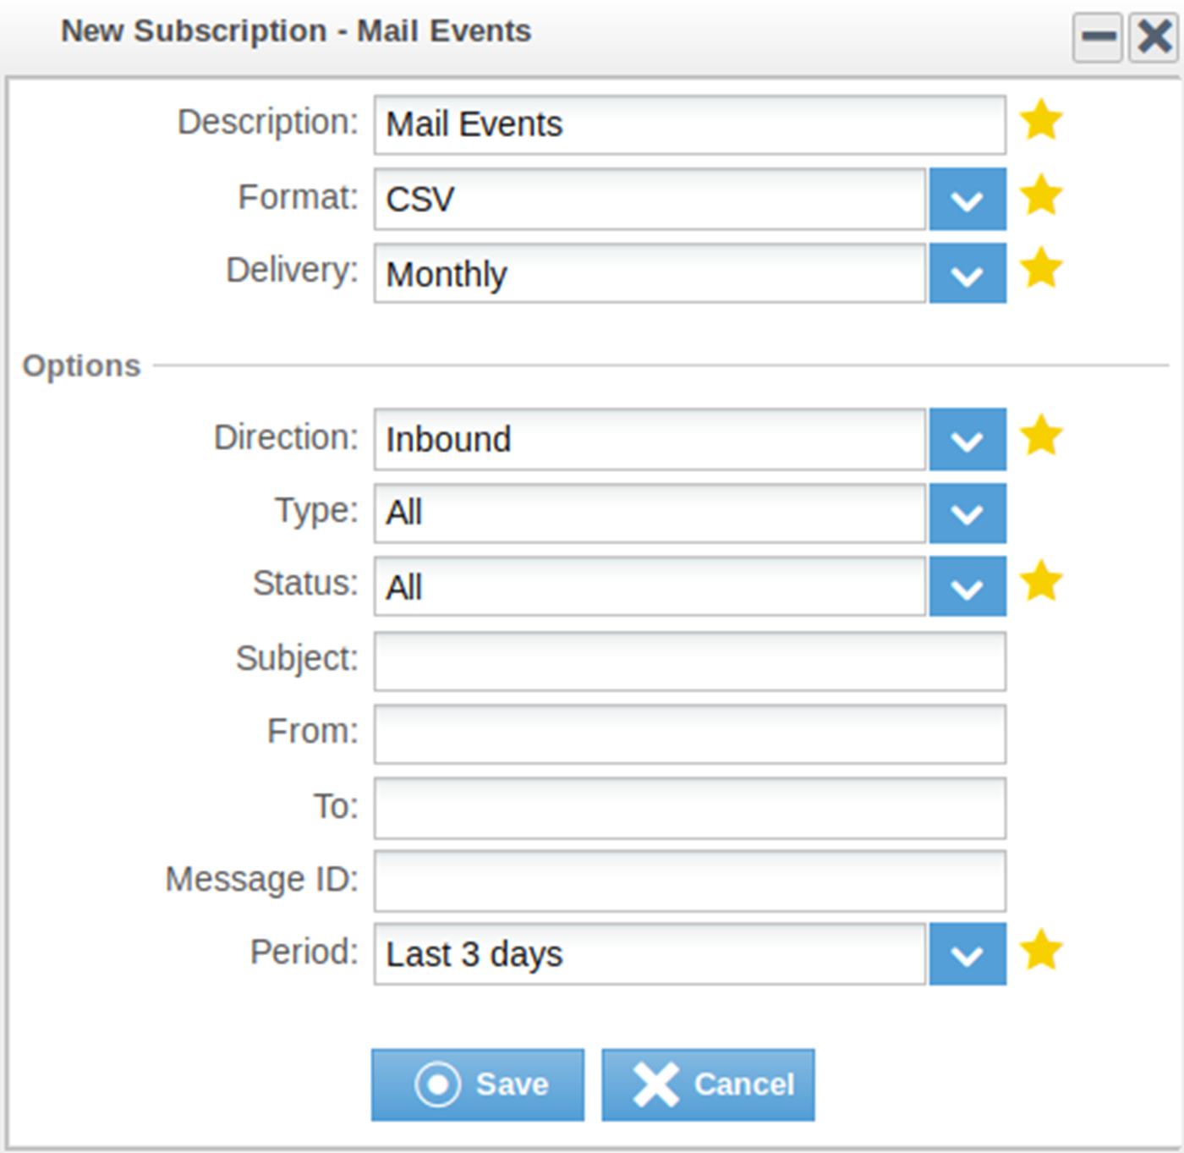Image resolution: width=1184 pixels, height=1153 pixels.
Task: Click the star icon beside Period dropdown
Action: point(1041,951)
